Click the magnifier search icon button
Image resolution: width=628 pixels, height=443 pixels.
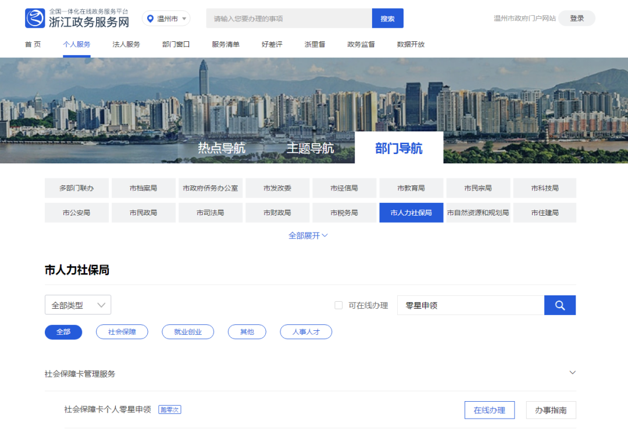559,305
